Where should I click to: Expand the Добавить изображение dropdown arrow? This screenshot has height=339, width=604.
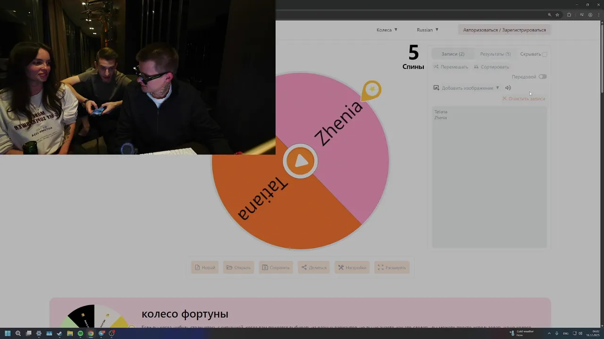tap(497, 88)
